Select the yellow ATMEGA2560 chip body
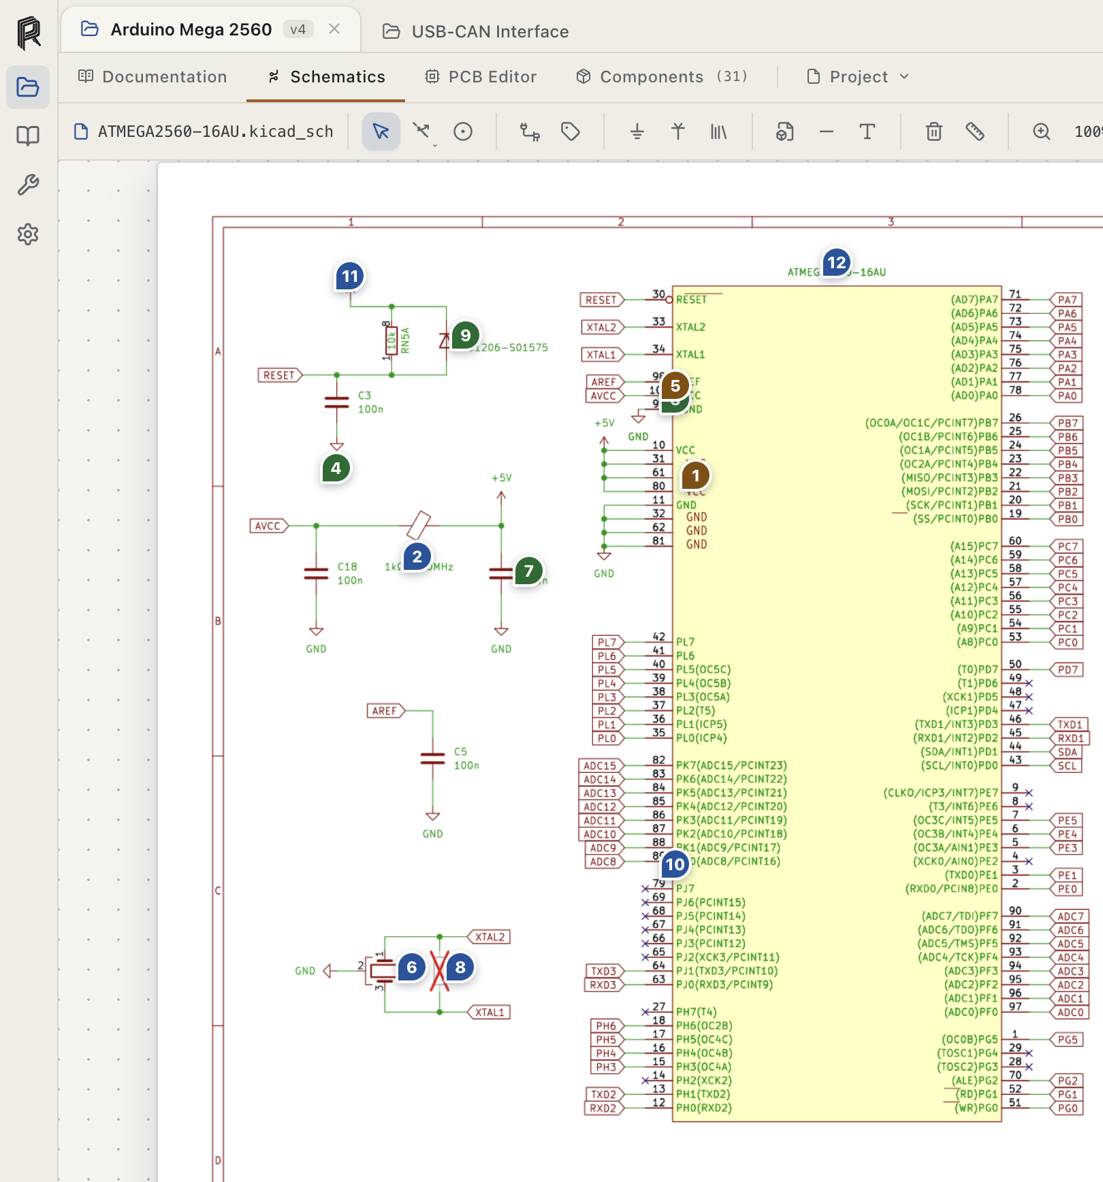Screen dimensions: 1103x1182 pyautogui.click(x=836, y=703)
